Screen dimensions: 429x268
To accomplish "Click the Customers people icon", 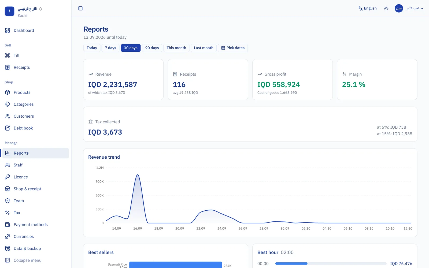I will [x=8, y=116].
